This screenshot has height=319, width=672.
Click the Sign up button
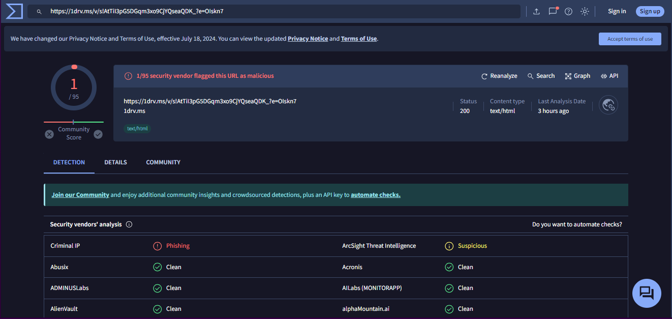(650, 11)
